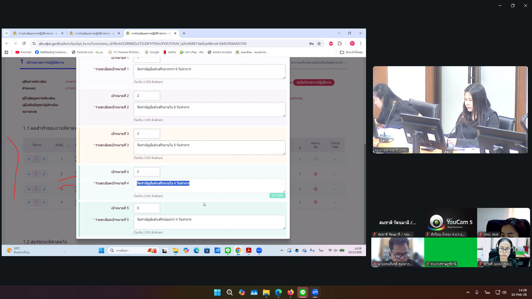532x299 pixels.
Task: Open the bookmarks apps grid icon
Action: pyautogui.click(x=6, y=52)
